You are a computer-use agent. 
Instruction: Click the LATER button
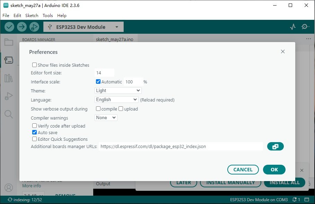point(184,182)
